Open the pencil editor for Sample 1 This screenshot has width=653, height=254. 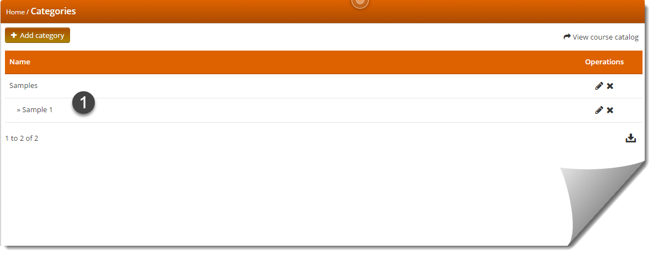click(599, 110)
